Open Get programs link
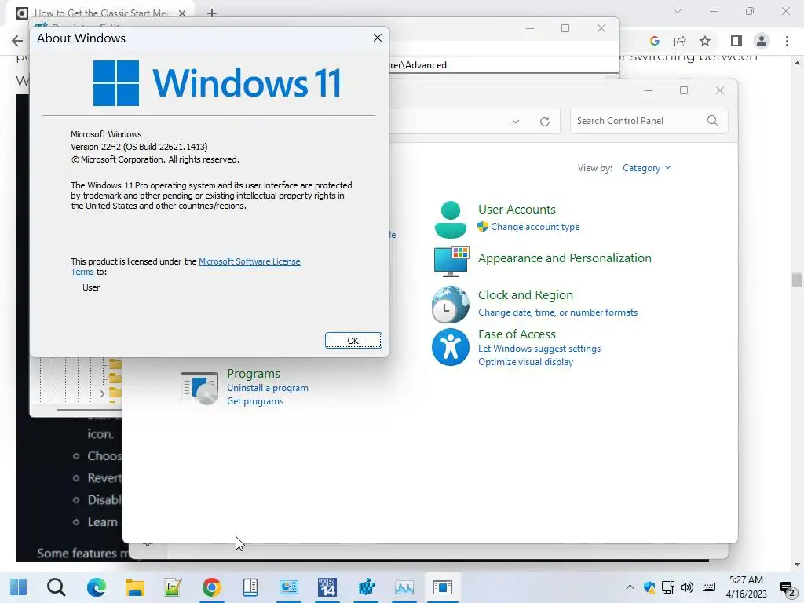 click(x=255, y=401)
